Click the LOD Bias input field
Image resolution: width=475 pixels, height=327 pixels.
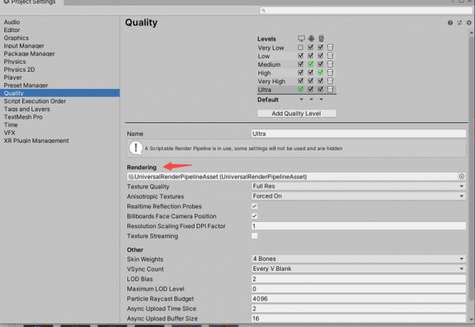coord(358,279)
